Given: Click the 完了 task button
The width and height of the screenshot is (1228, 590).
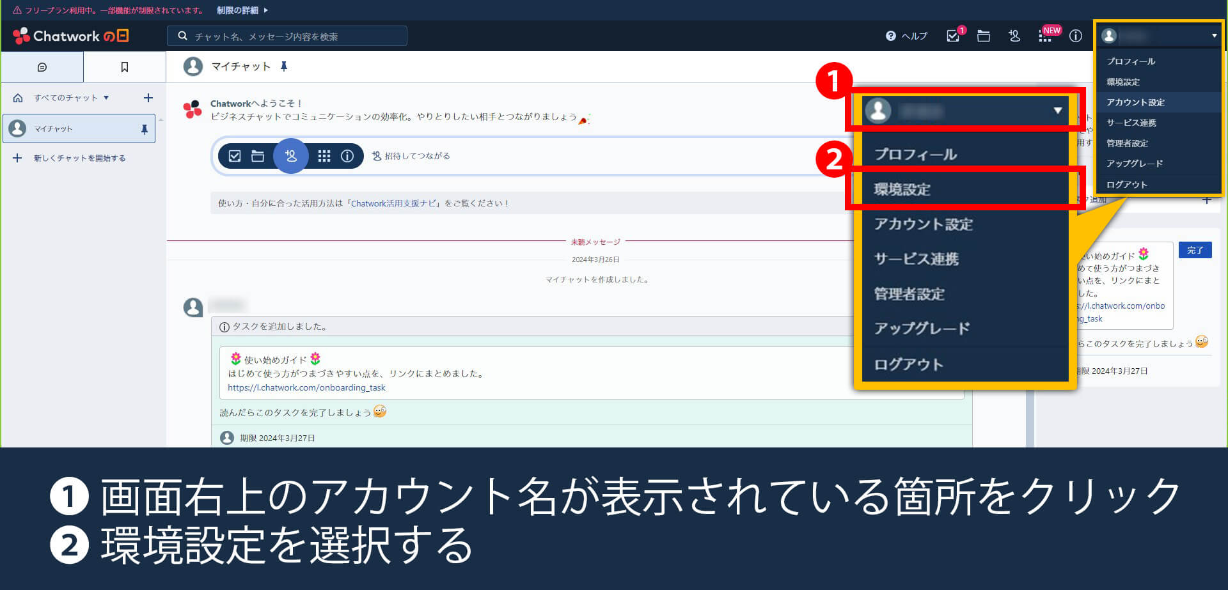Looking at the screenshot, I should (1195, 250).
